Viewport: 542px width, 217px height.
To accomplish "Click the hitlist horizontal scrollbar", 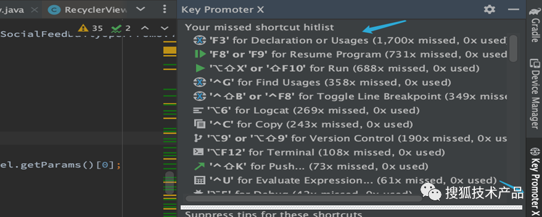I will [x=304, y=198].
